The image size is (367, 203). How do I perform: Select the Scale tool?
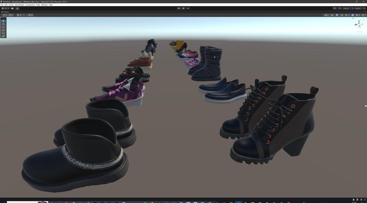tap(3, 30)
